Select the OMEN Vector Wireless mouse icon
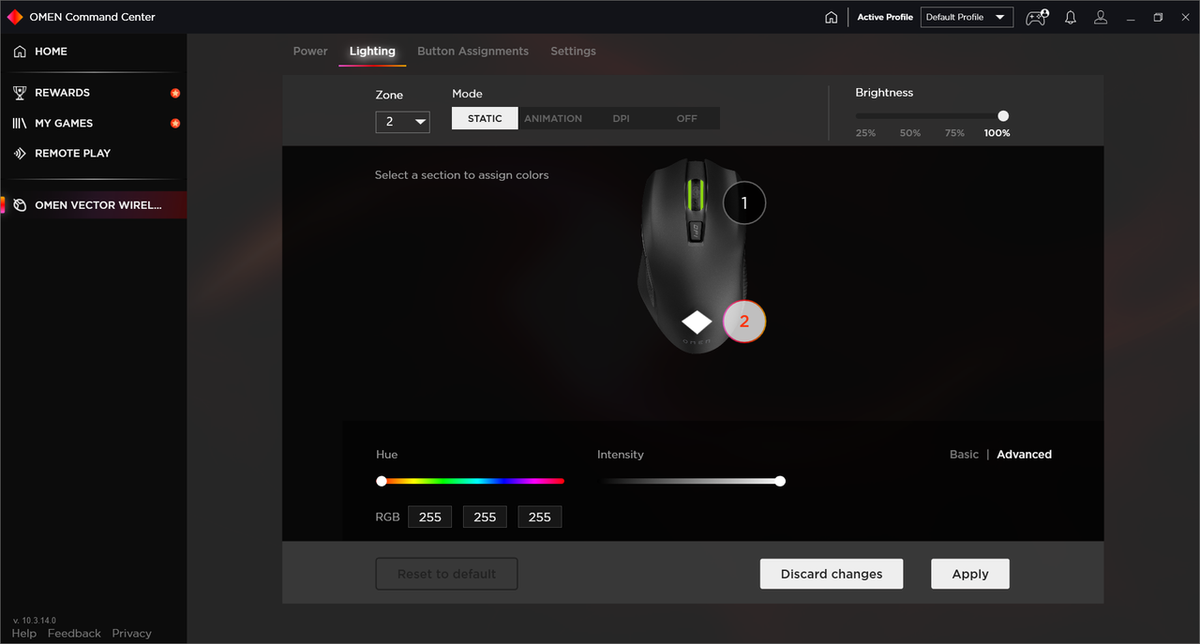Viewport: 1200px width, 644px height. coord(20,205)
